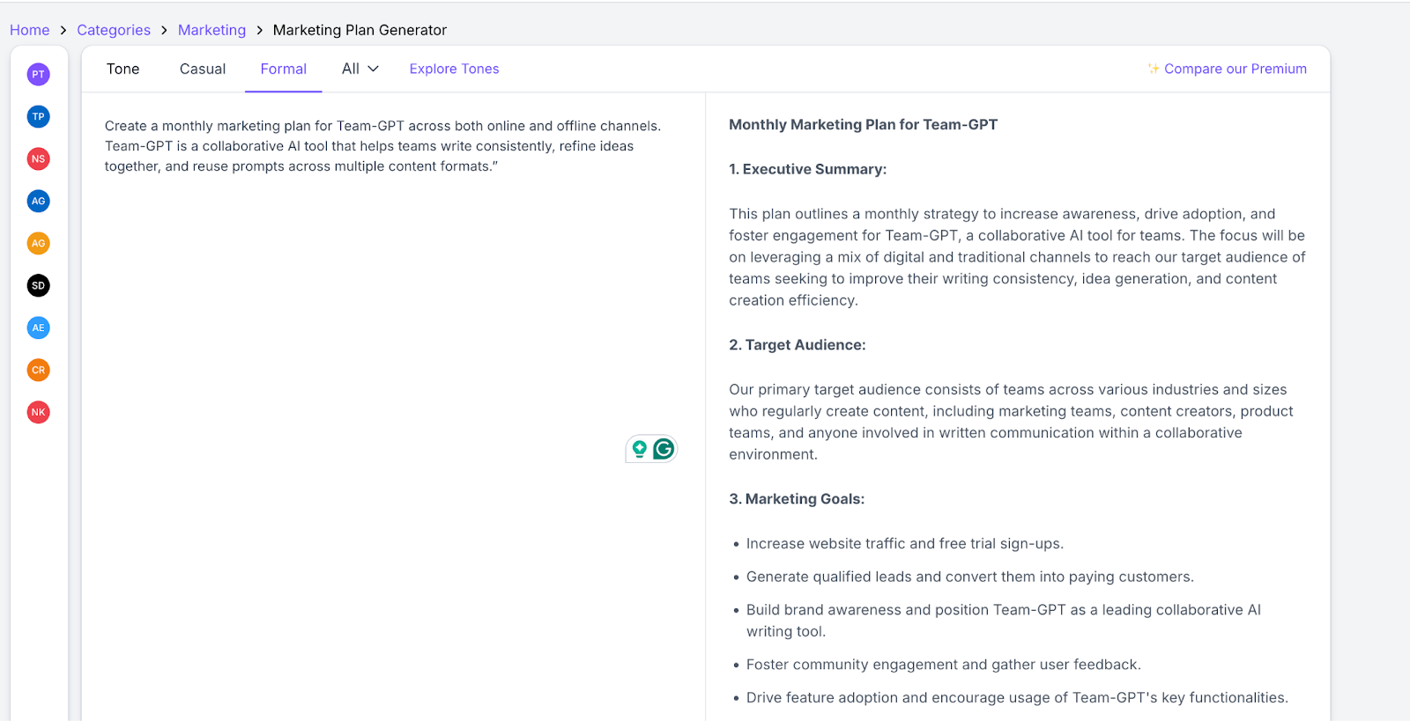Click the 1. Executive Summary heading

pyautogui.click(x=807, y=169)
